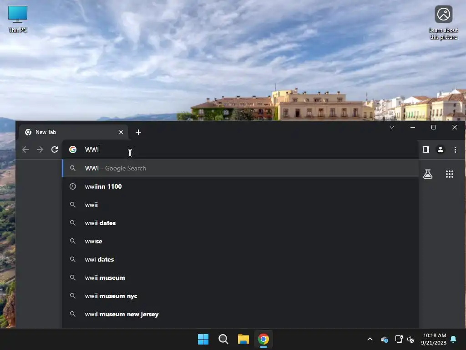Select This PC desktop icon
The height and width of the screenshot is (350, 466).
18,19
